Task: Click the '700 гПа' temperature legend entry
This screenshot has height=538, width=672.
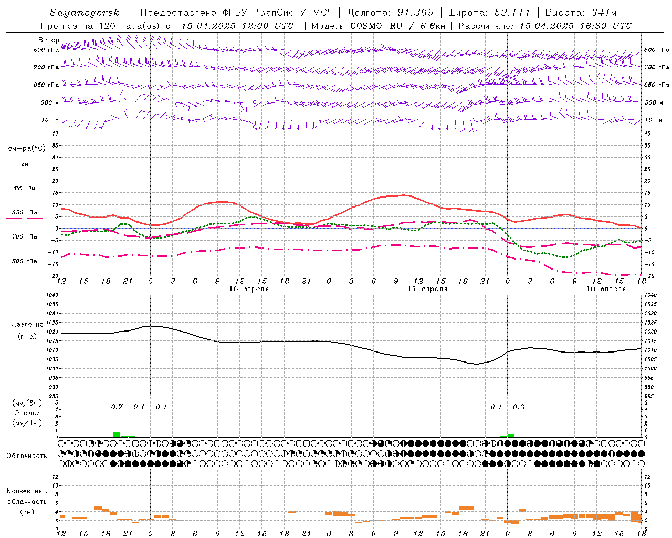Action: tap(25, 237)
